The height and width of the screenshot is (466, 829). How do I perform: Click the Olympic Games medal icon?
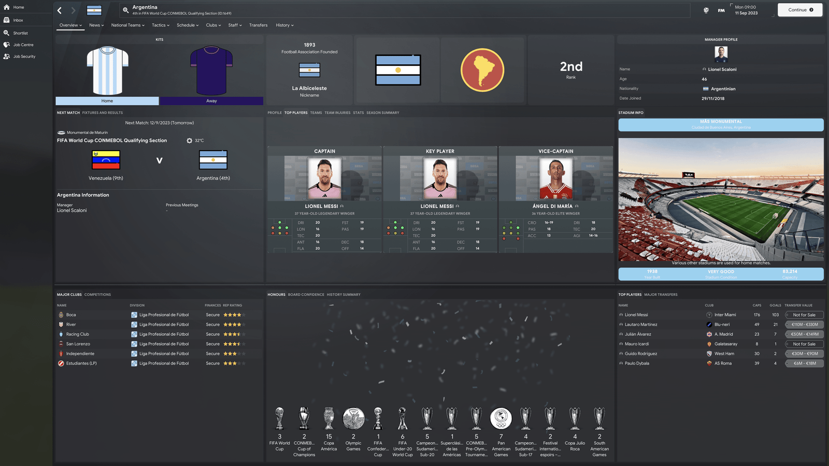pyautogui.click(x=353, y=419)
